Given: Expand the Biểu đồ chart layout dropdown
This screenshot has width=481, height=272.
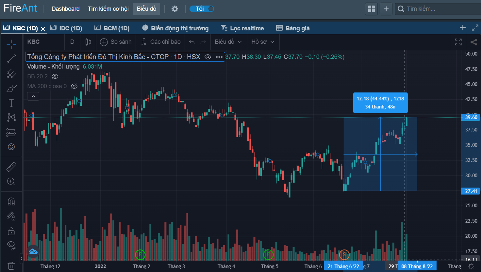Looking at the screenshot, I should (228, 42).
